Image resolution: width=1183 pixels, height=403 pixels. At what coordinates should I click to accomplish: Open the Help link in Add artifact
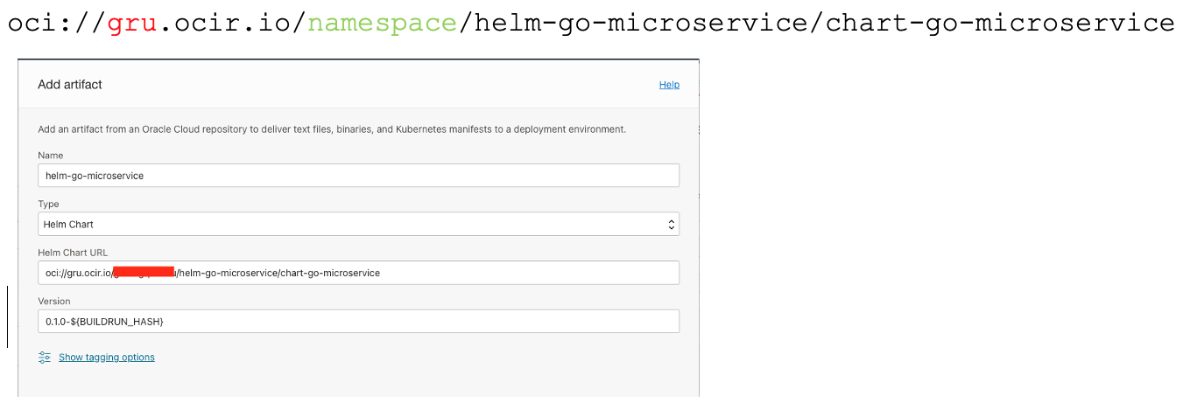(669, 85)
